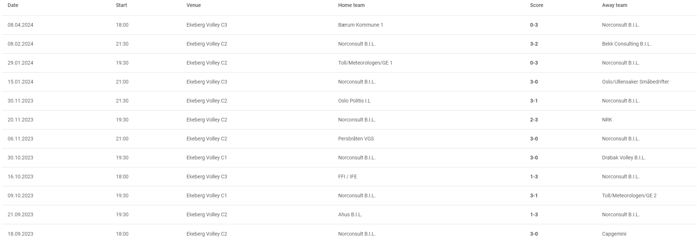
Task: Select the Ahus B.I.L. home team
Action: pyautogui.click(x=350, y=214)
